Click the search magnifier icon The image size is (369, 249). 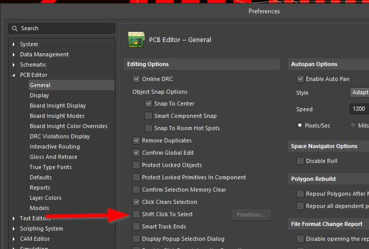[x=15, y=28]
